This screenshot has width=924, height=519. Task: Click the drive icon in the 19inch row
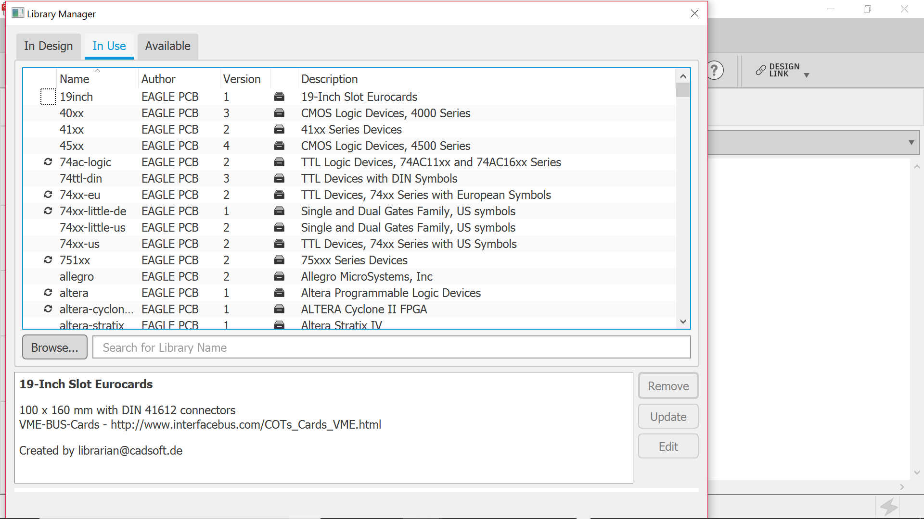coord(279,97)
